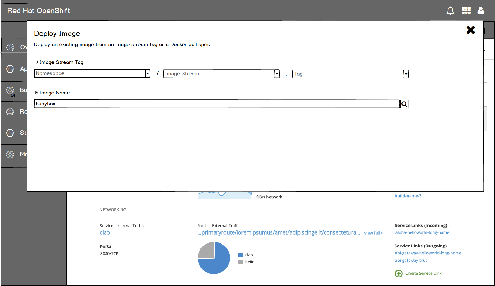Open the Overview sidebar icon

pyautogui.click(x=10, y=47)
